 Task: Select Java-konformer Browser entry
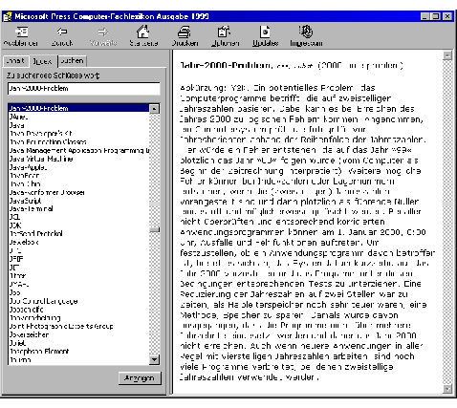coord(47,192)
